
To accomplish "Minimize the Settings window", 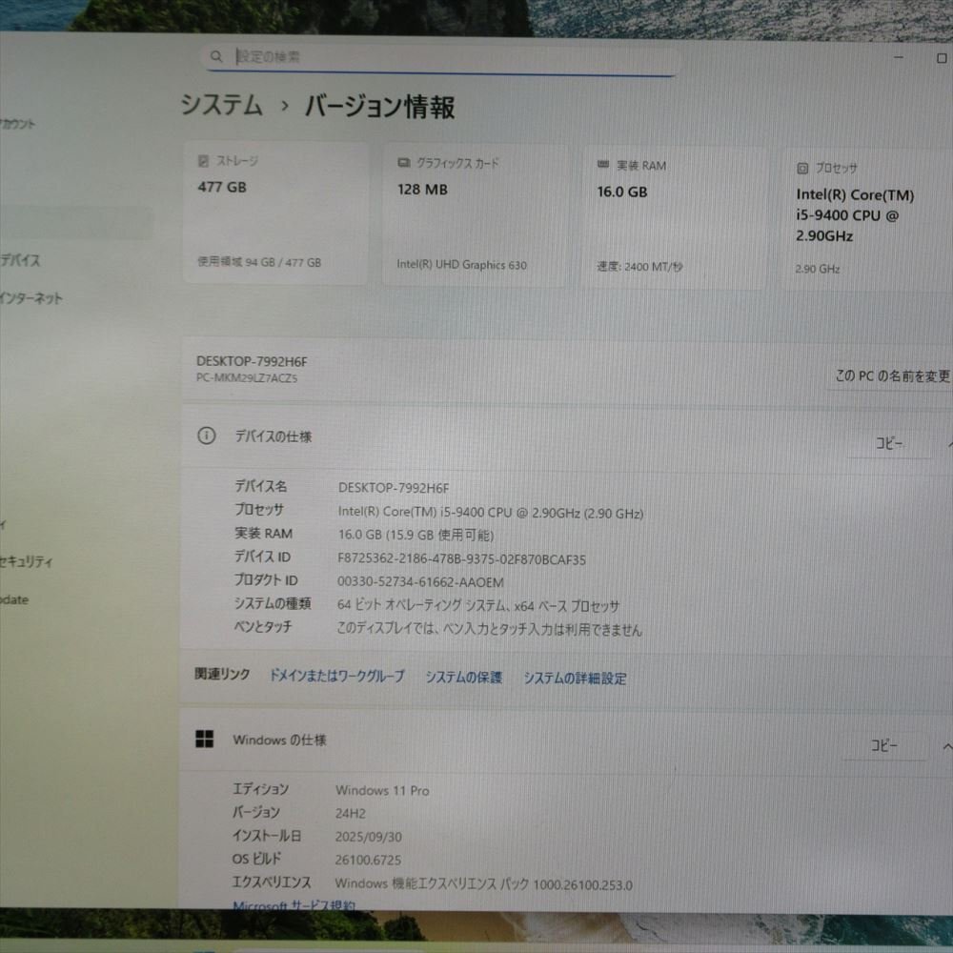I will pyautogui.click(x=899, y=57).
